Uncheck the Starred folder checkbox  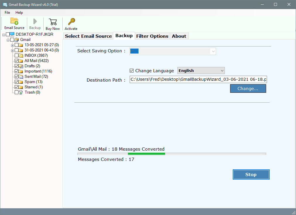(17, 87)
